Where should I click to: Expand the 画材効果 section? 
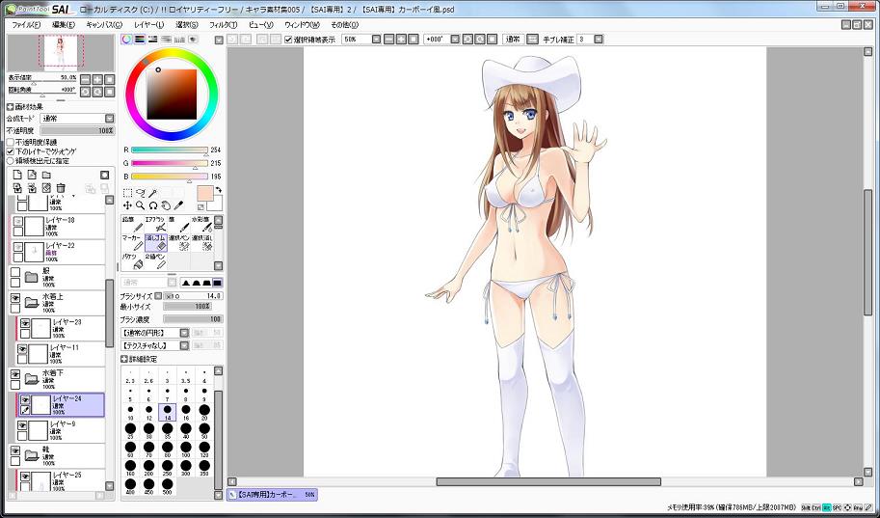[11, 107]
